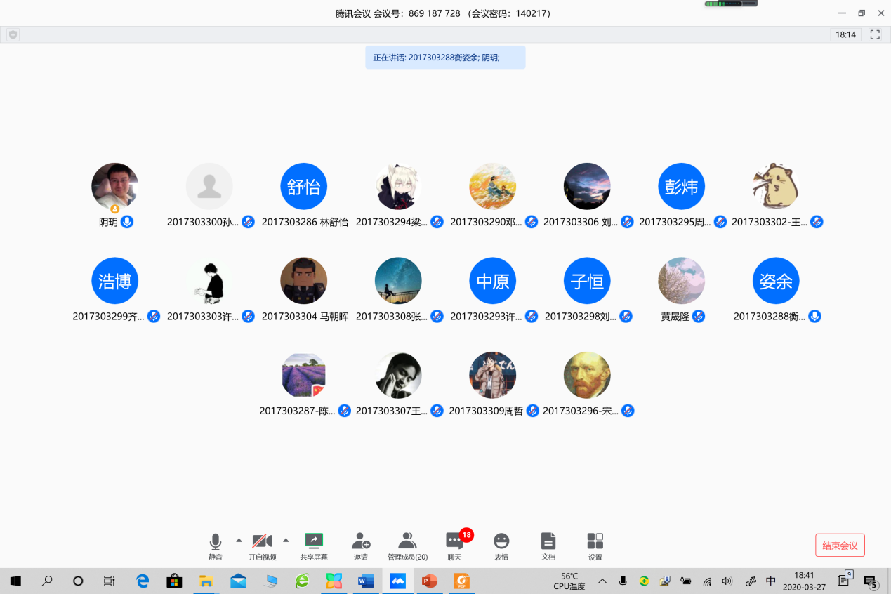Expand the arrow next to 静音
This screenshot has width=891, height=594.
(239, 540)
